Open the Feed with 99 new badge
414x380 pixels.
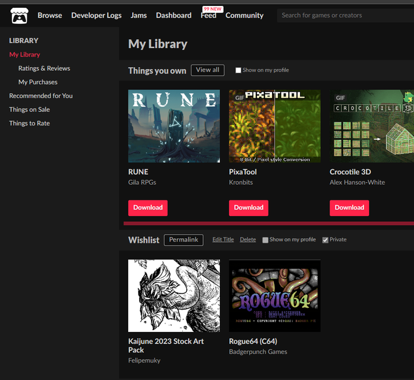pos(208,16)
